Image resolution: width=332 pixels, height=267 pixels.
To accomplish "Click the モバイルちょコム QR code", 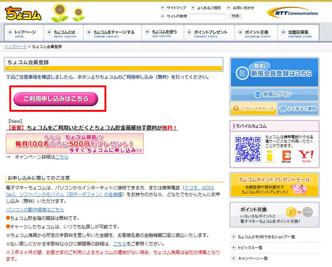I will [x=248, y=149].
